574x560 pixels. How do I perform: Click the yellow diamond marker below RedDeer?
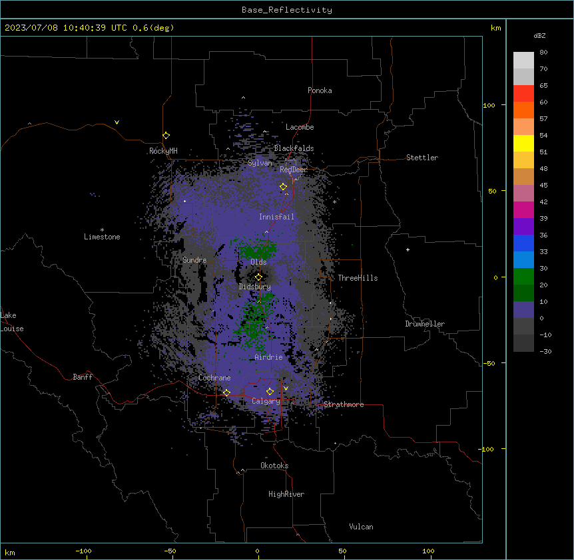[x=284, y=187]
